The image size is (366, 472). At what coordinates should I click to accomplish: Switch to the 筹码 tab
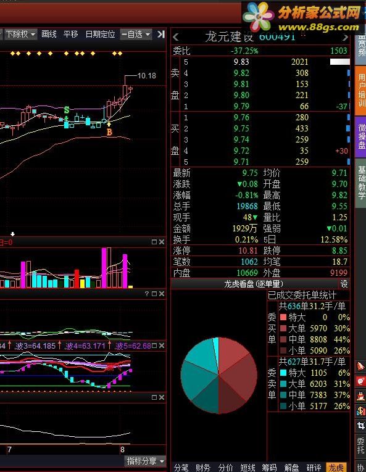click(x=269, y=467)
